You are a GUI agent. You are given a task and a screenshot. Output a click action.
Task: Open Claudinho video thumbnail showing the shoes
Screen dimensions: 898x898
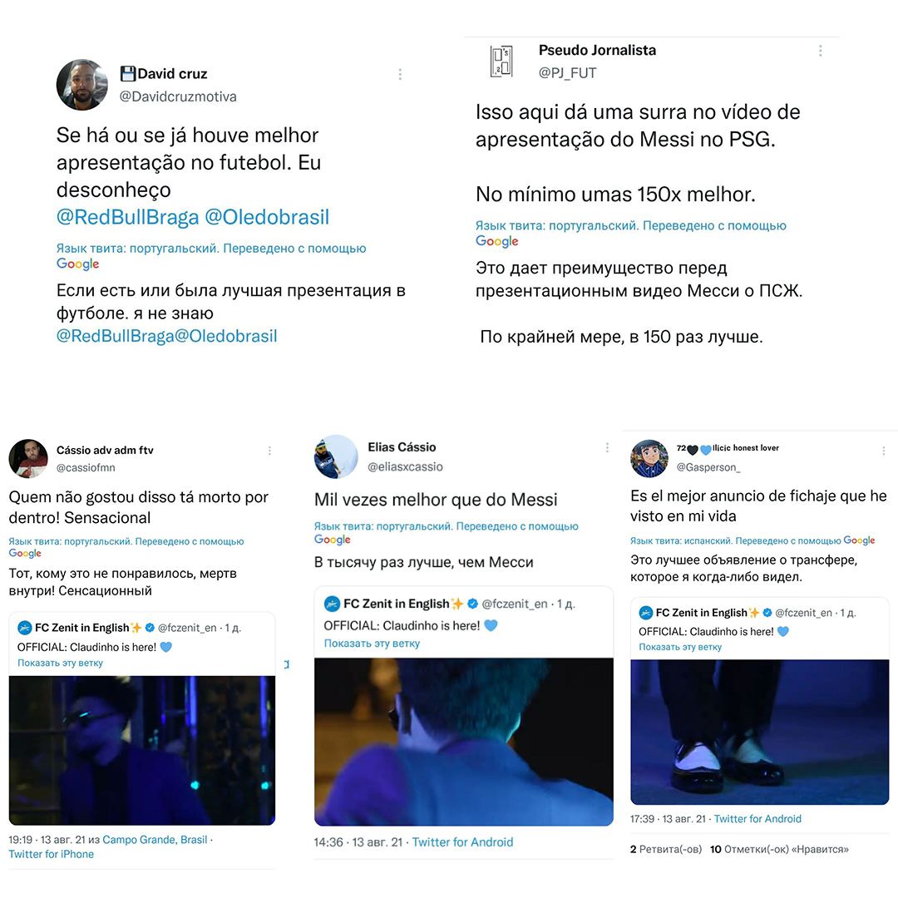(759, 732)
